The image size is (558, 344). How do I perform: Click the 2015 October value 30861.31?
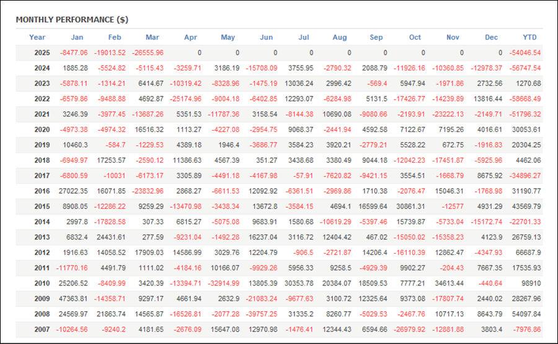410,206
